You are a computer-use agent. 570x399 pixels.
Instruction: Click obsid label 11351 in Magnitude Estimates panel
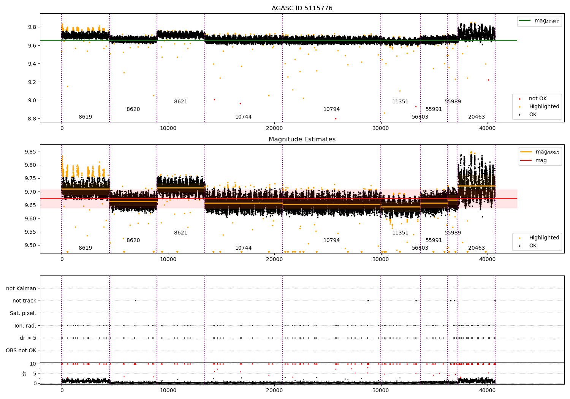coord(401,233)
